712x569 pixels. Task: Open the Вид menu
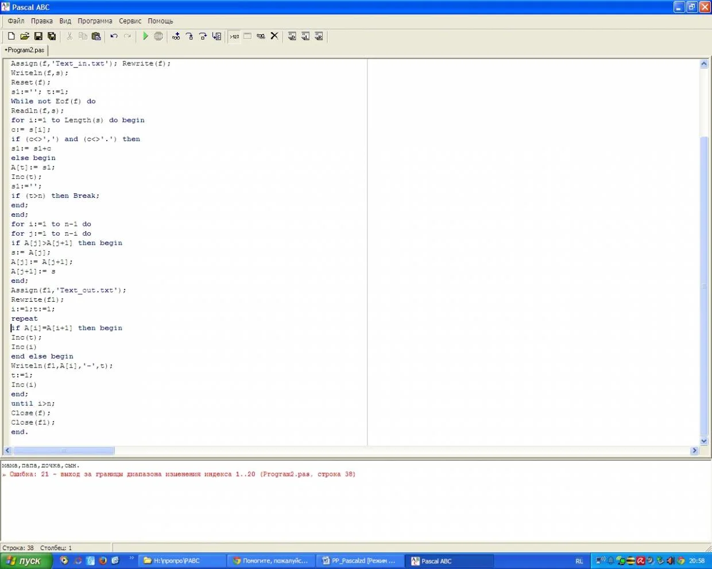coord(65,21)
